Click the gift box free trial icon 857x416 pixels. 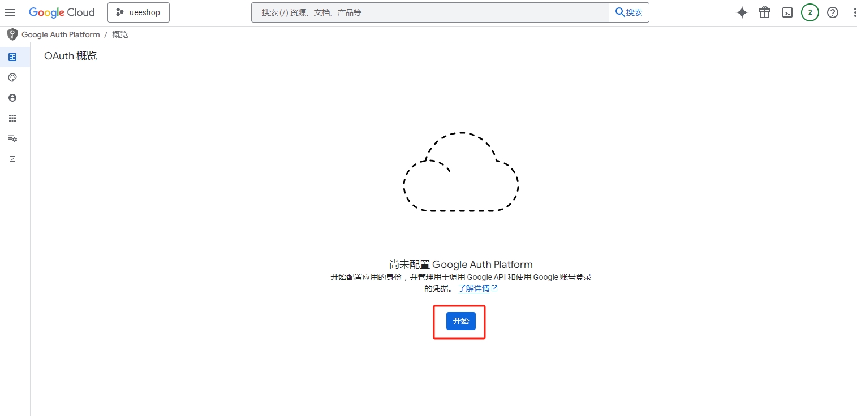tap(765, 12)
